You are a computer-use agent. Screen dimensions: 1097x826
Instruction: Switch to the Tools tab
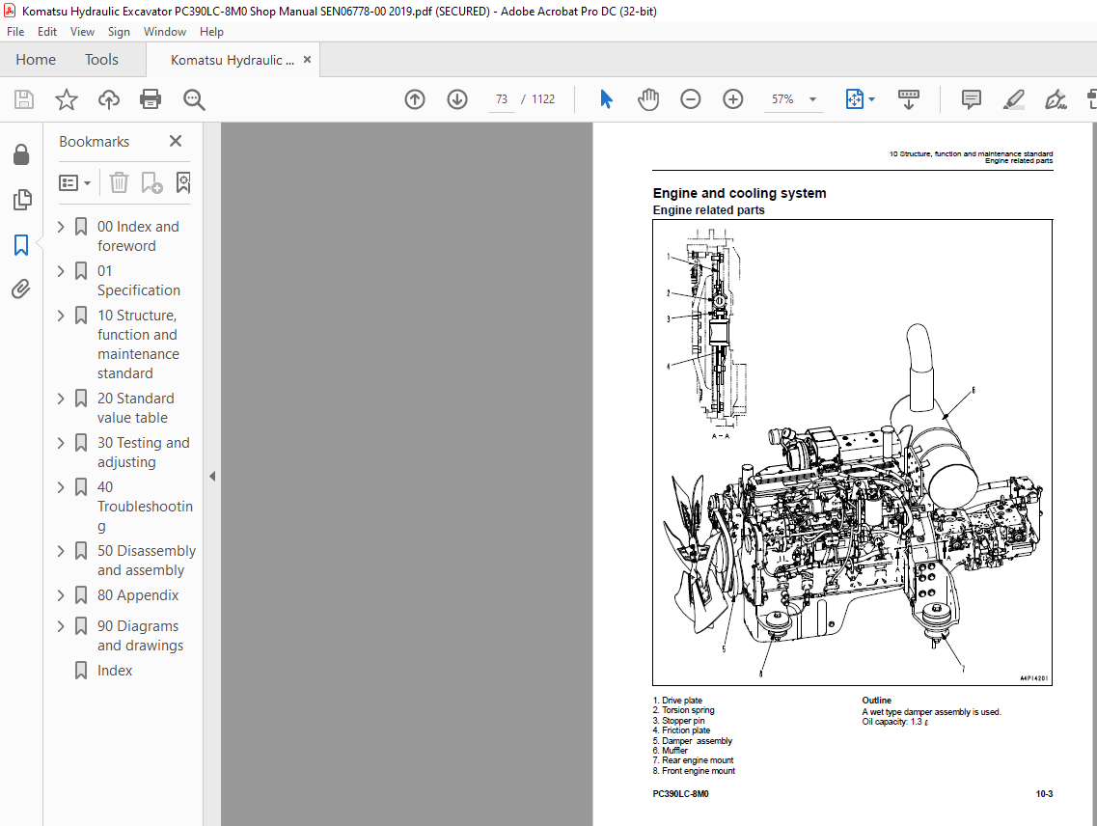[x=101, y=60]
